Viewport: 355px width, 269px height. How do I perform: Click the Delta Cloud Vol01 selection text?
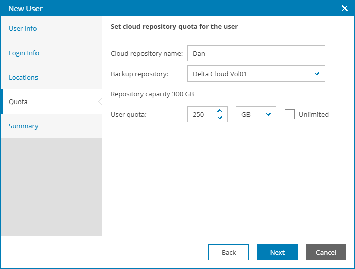(220, 74)
